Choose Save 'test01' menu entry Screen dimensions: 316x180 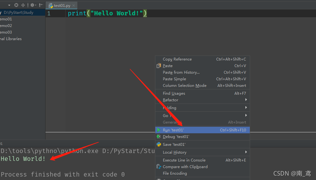[202, 145]
